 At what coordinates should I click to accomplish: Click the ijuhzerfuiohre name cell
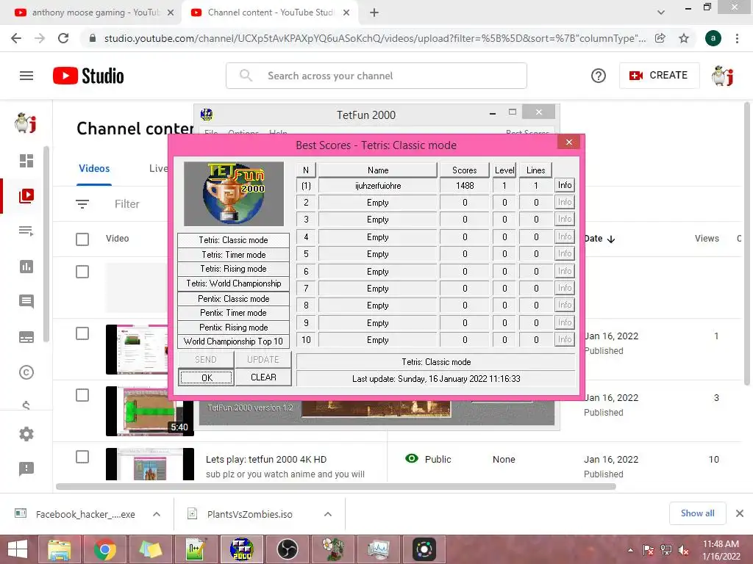(x=378, y=186)
